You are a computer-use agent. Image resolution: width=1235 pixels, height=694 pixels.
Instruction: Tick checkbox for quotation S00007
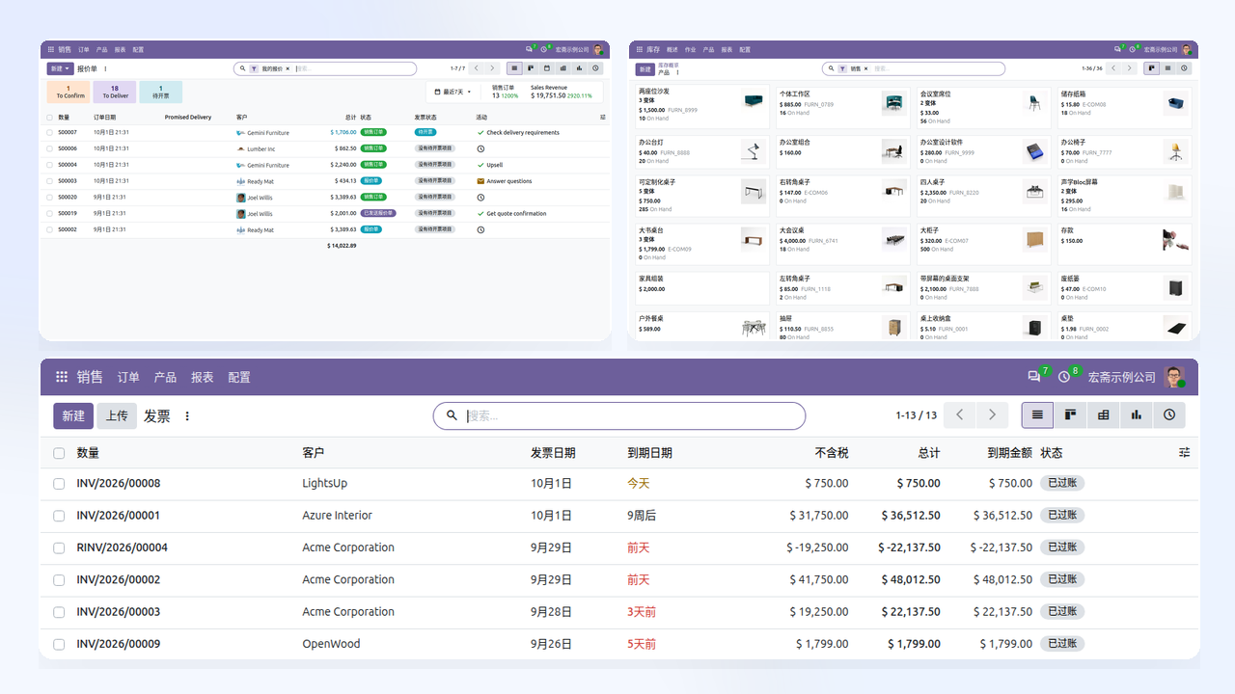point(50,133)
